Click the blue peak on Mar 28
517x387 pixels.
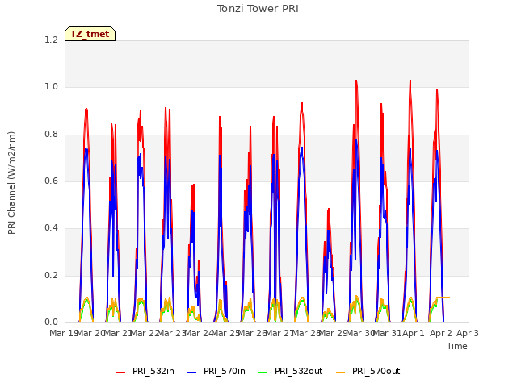click(x=301, y=148)
